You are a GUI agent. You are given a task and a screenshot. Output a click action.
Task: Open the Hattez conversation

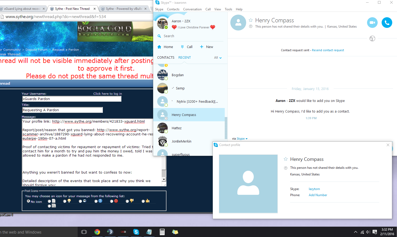(x=189, y=128)
